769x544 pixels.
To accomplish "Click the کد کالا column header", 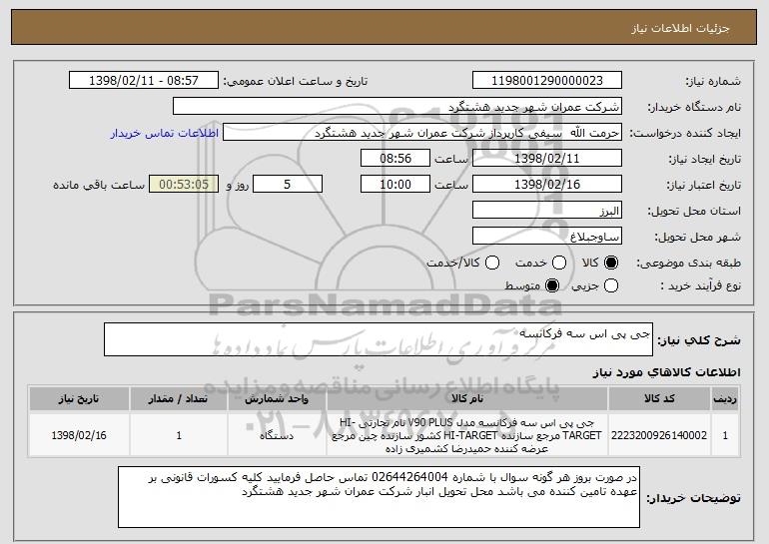I will (659, 399).
